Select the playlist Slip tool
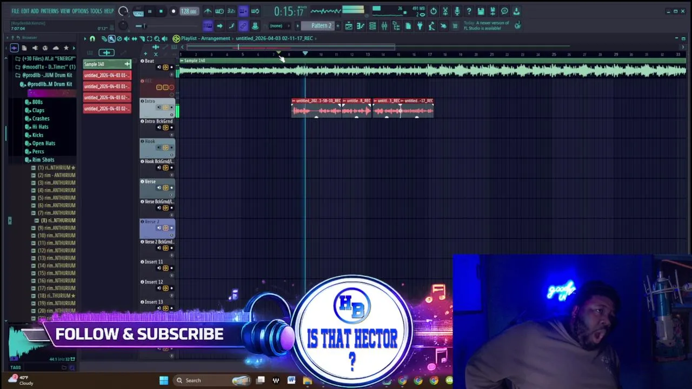The image size is (692, 389). (x=134, y=39)
